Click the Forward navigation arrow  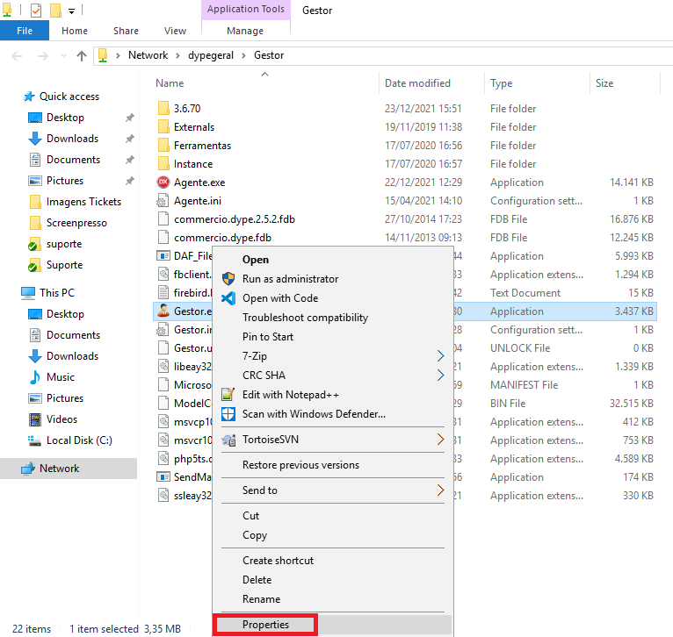click(x=43, y=56)
